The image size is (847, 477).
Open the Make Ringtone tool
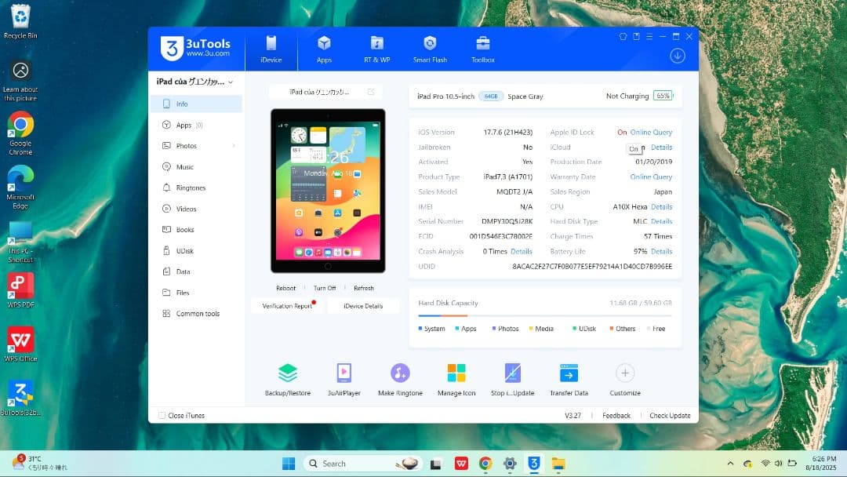click(x=400, y=377)
